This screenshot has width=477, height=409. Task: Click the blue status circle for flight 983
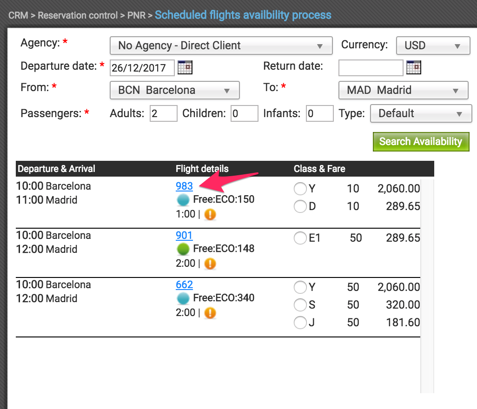point(183,200)
